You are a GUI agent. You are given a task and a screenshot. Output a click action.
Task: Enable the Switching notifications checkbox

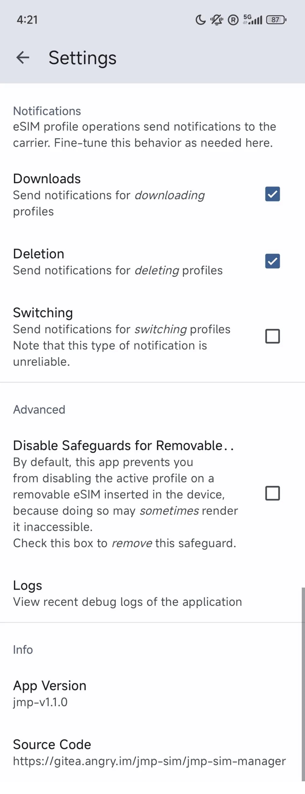point(272,336)
